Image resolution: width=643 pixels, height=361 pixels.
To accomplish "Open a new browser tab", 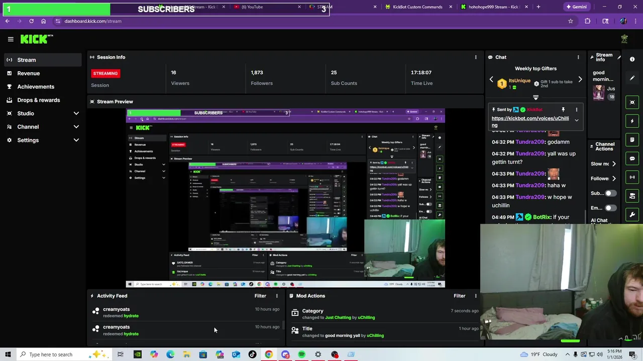I will [x=539, y=7].
